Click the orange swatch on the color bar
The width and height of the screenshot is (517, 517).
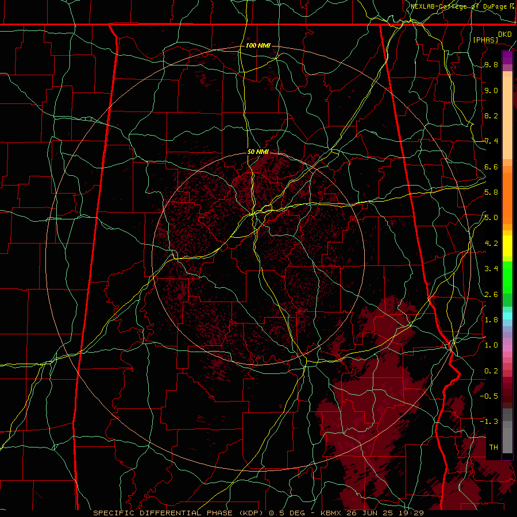point(507,198)
